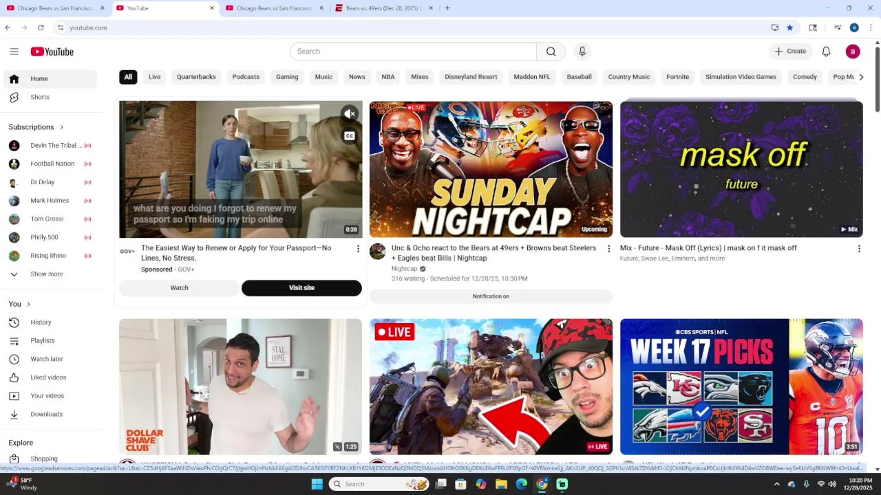Open the mask off mix thumbnail

741,169
